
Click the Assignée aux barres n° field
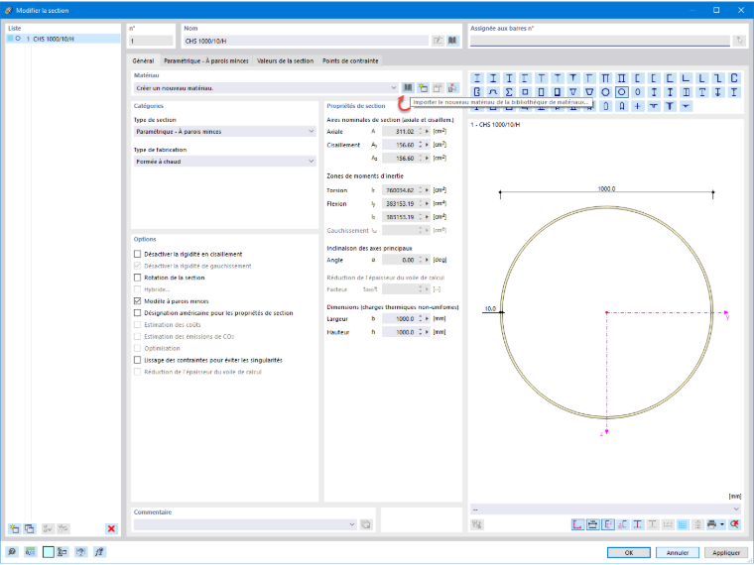tap(599, 41)
